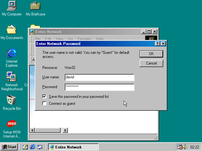Click the Entire Network window title globe icon
Screen dimensions: 202x151
(32, 32)
